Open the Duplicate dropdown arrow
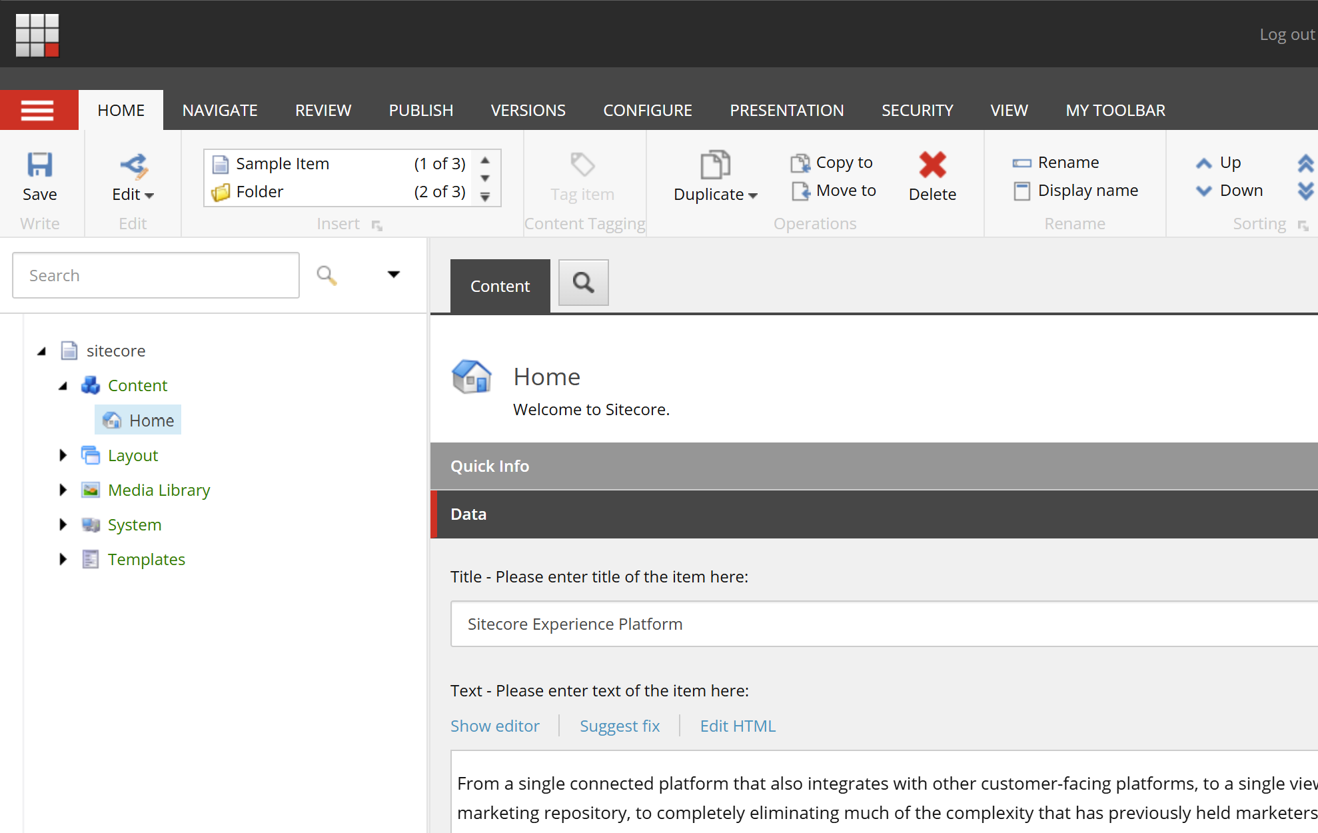 (753, 195)
